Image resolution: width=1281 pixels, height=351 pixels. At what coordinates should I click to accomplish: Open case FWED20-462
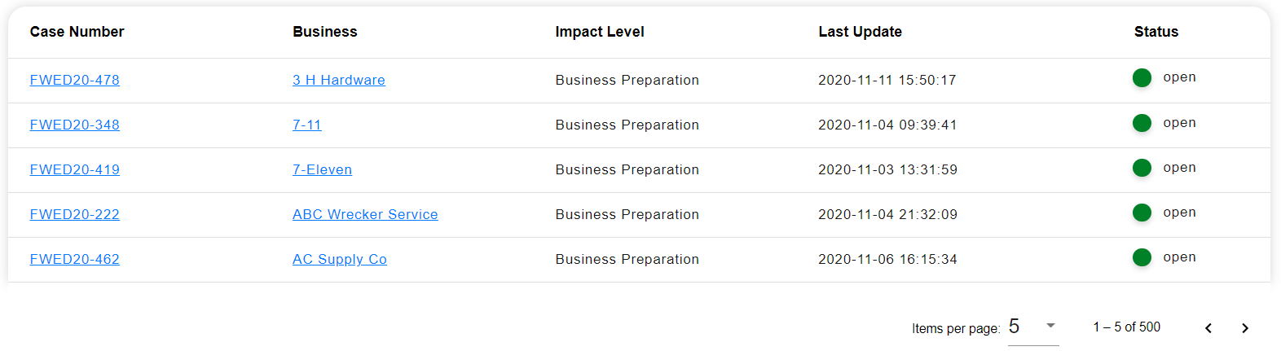tap(74, 259)
